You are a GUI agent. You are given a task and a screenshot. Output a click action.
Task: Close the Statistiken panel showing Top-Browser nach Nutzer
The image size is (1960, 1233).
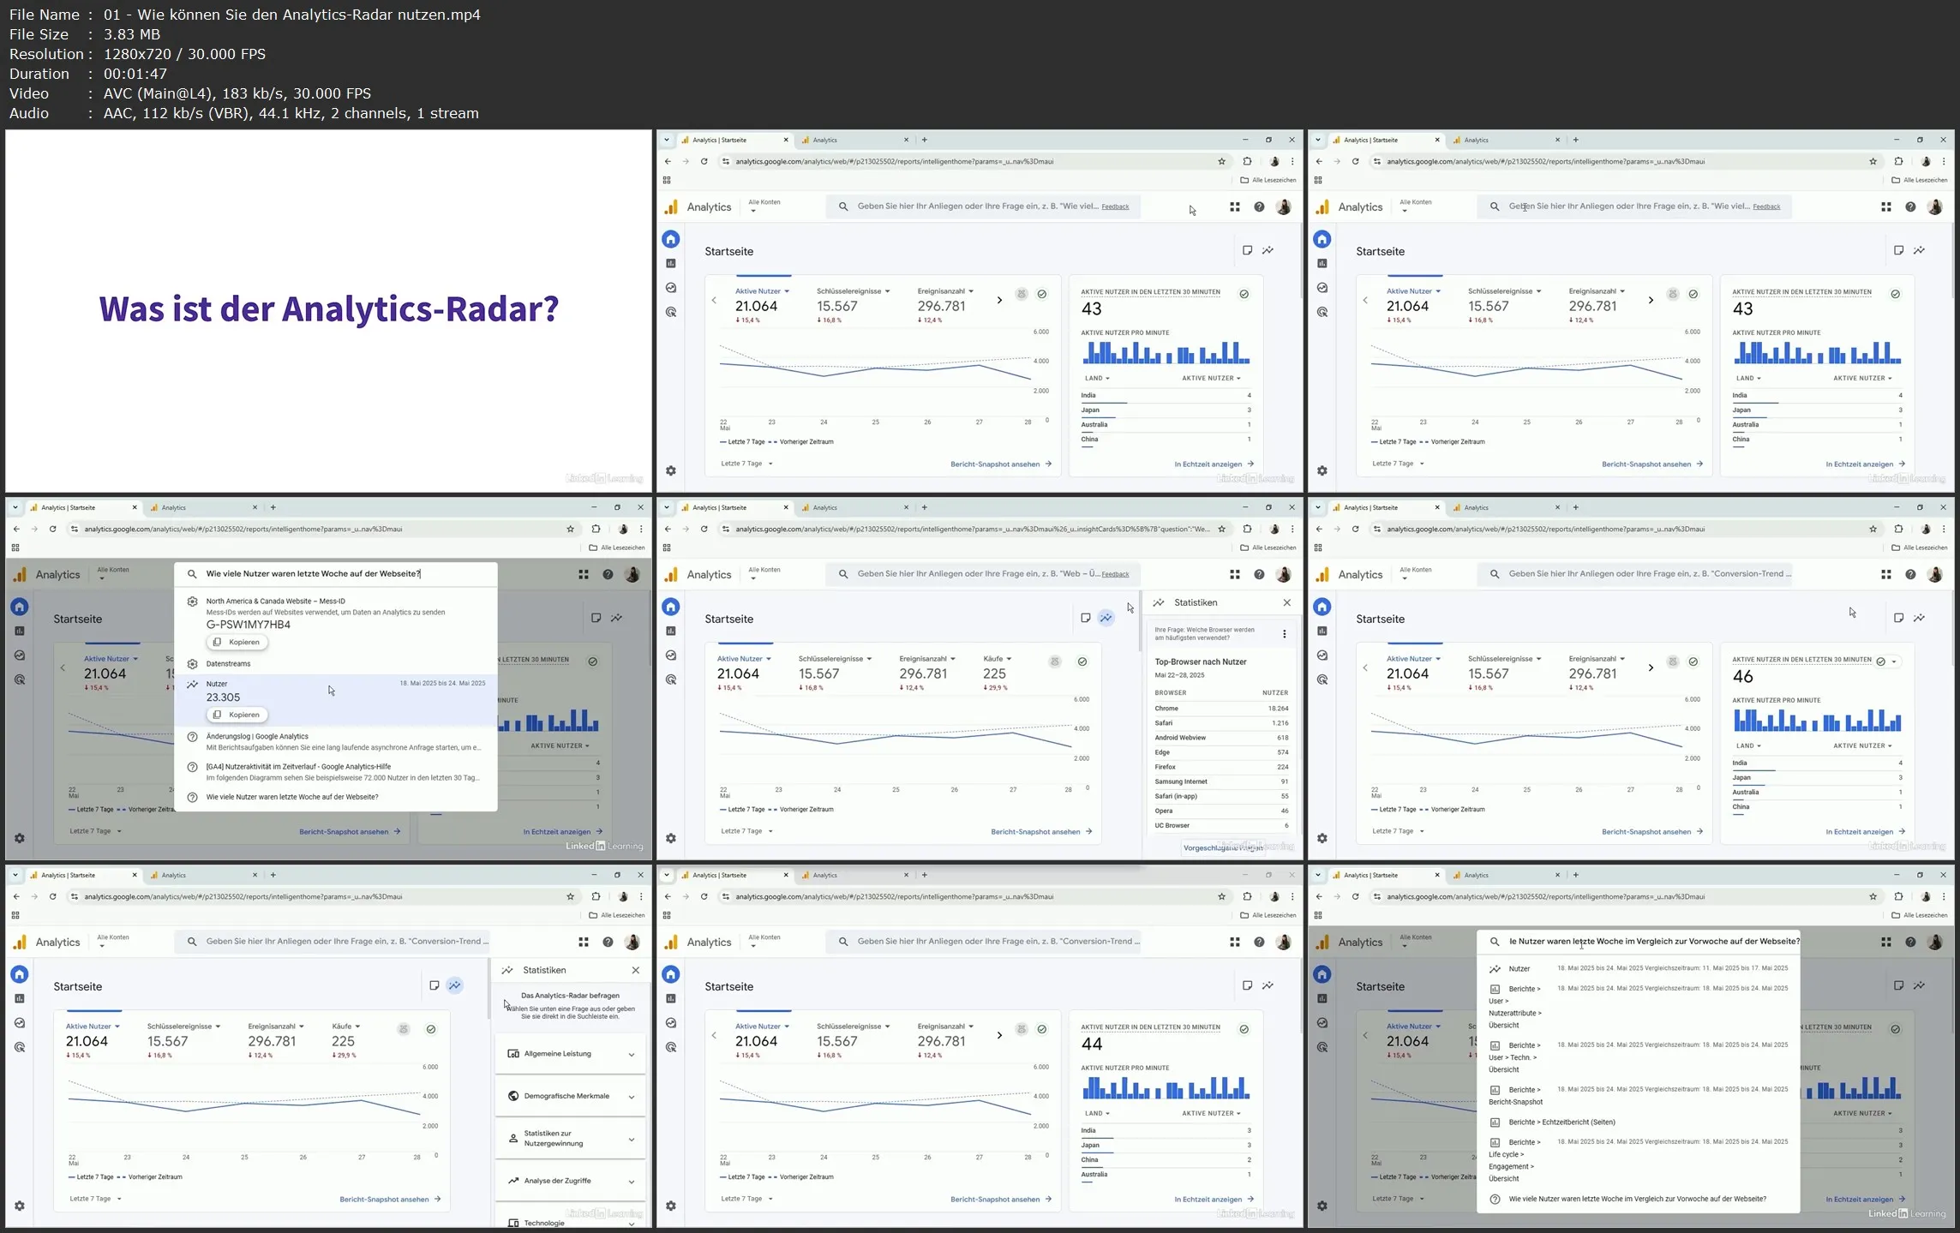(1286, 603)
